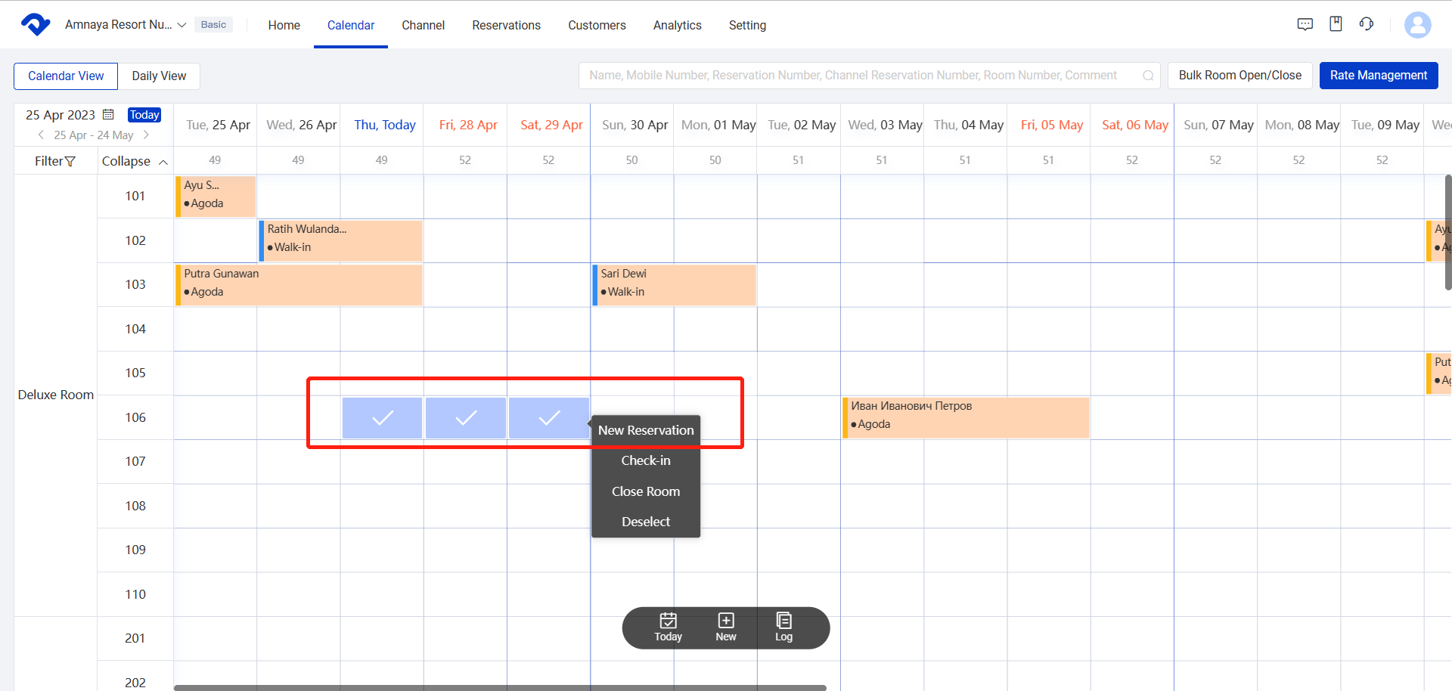Open the customer support headset icon

(x=1366, y=24)
